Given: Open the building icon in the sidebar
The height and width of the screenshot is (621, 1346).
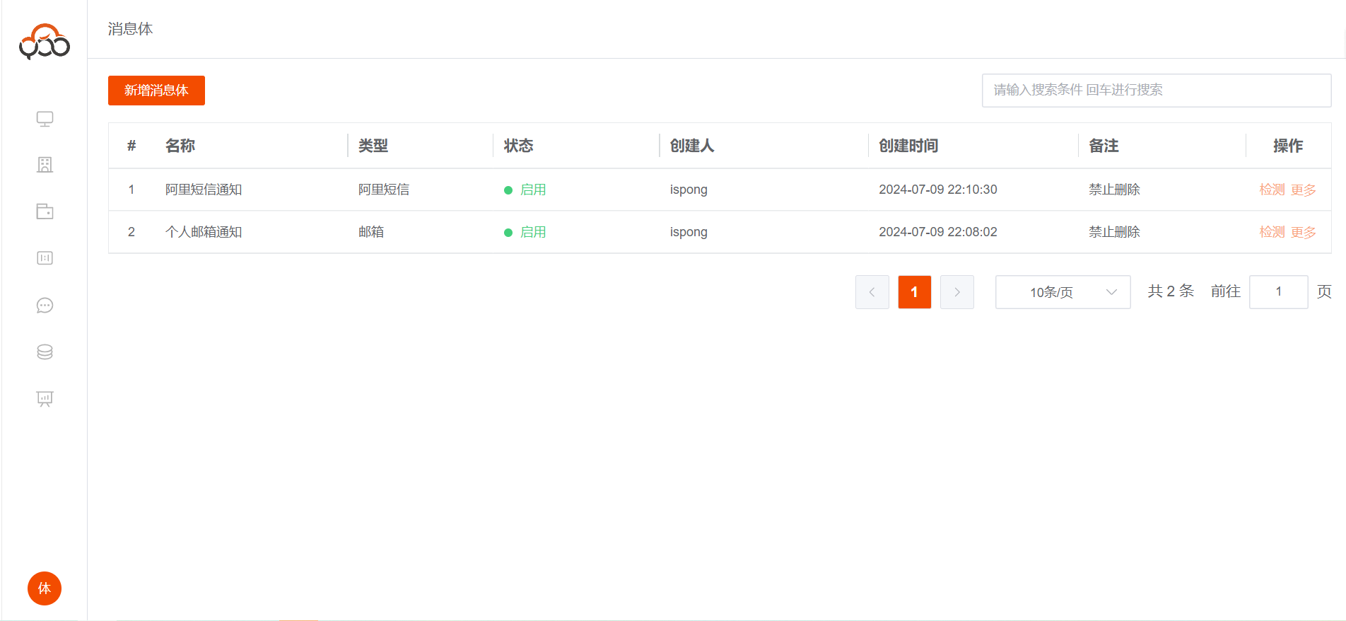Looking at the screenshot, I should click(x=45, y=165).
